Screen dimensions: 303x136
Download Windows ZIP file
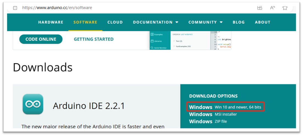tap(208, 121)
